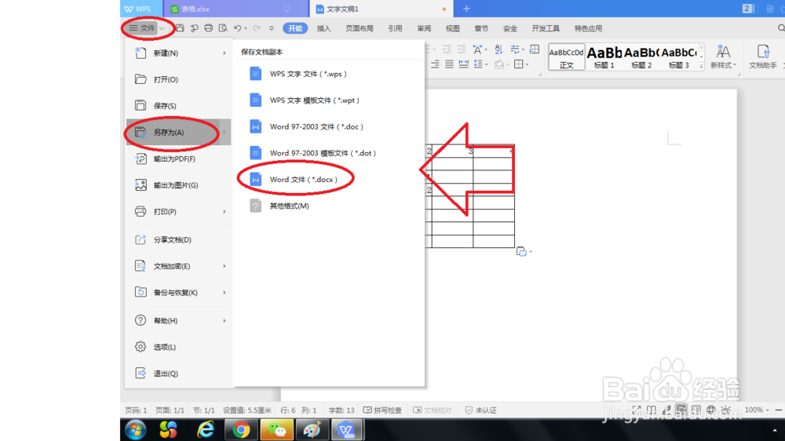Click the sort icon in the ribbon
Viewport: 785px width, 441px height.
coord(498,49)
